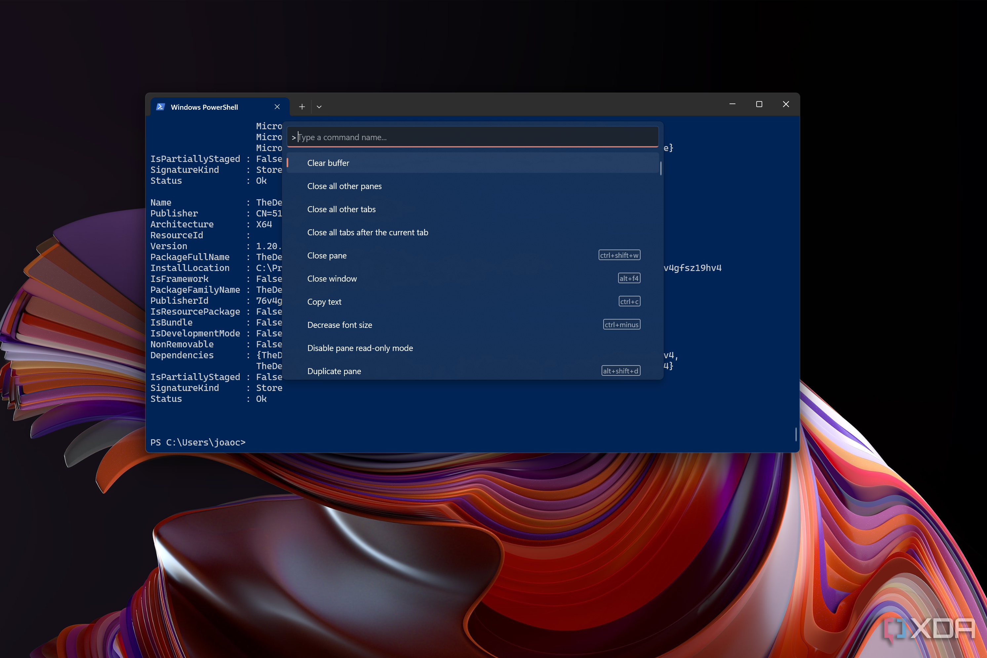Image resolution: width=987 pixels, height=658 pixels.
Task: Disable pane read-only mode
Action: click(360, 347)
